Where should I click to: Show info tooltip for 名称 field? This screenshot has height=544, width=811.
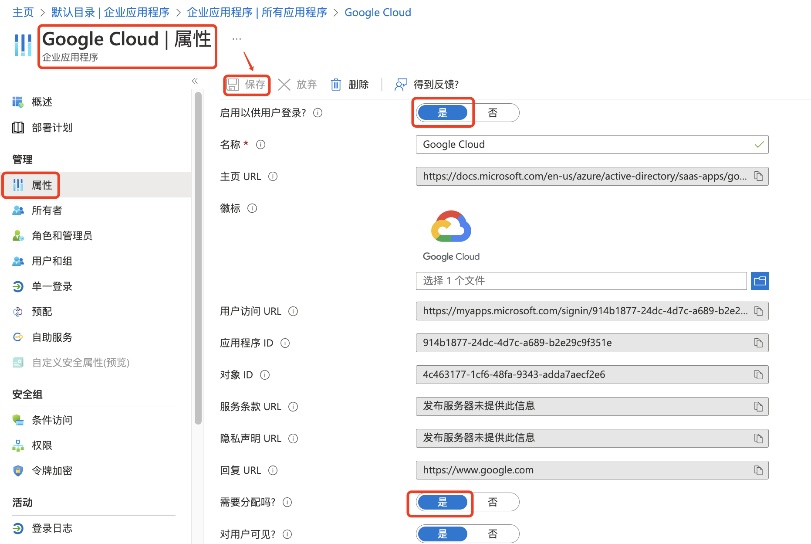pyautogui.click(x=260, y=144)
